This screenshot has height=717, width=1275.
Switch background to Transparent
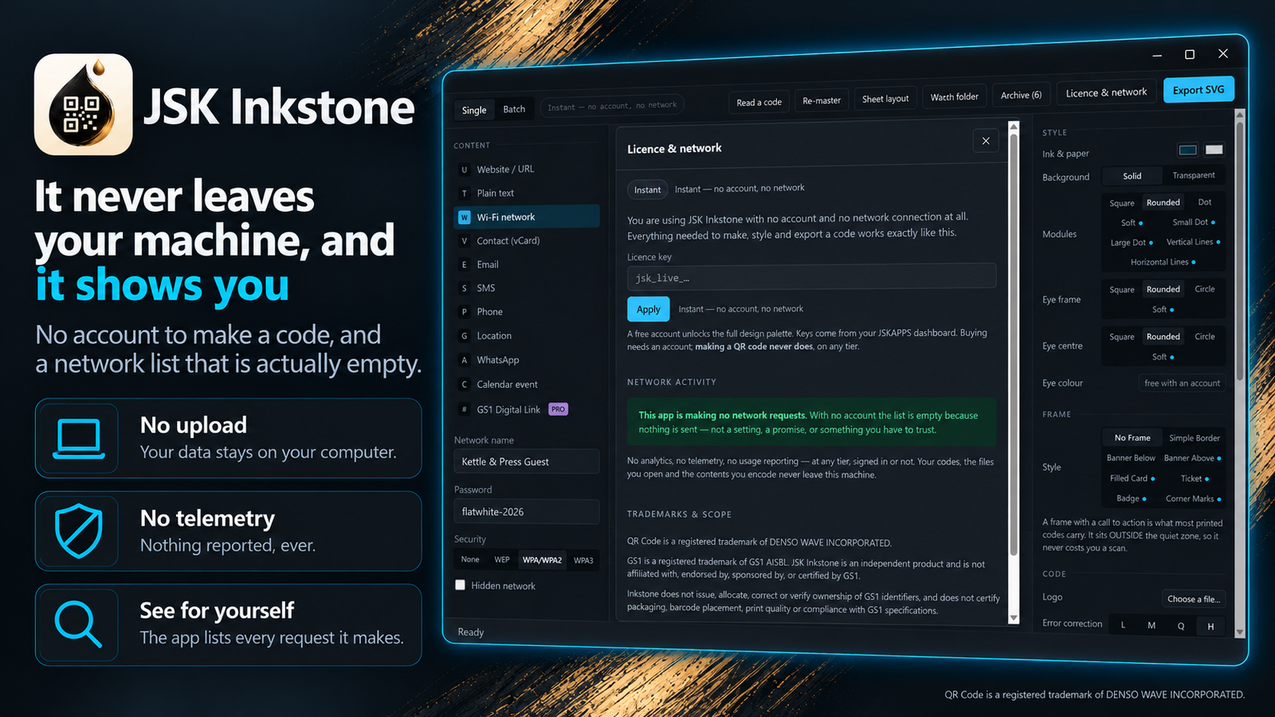(1194, 175)
